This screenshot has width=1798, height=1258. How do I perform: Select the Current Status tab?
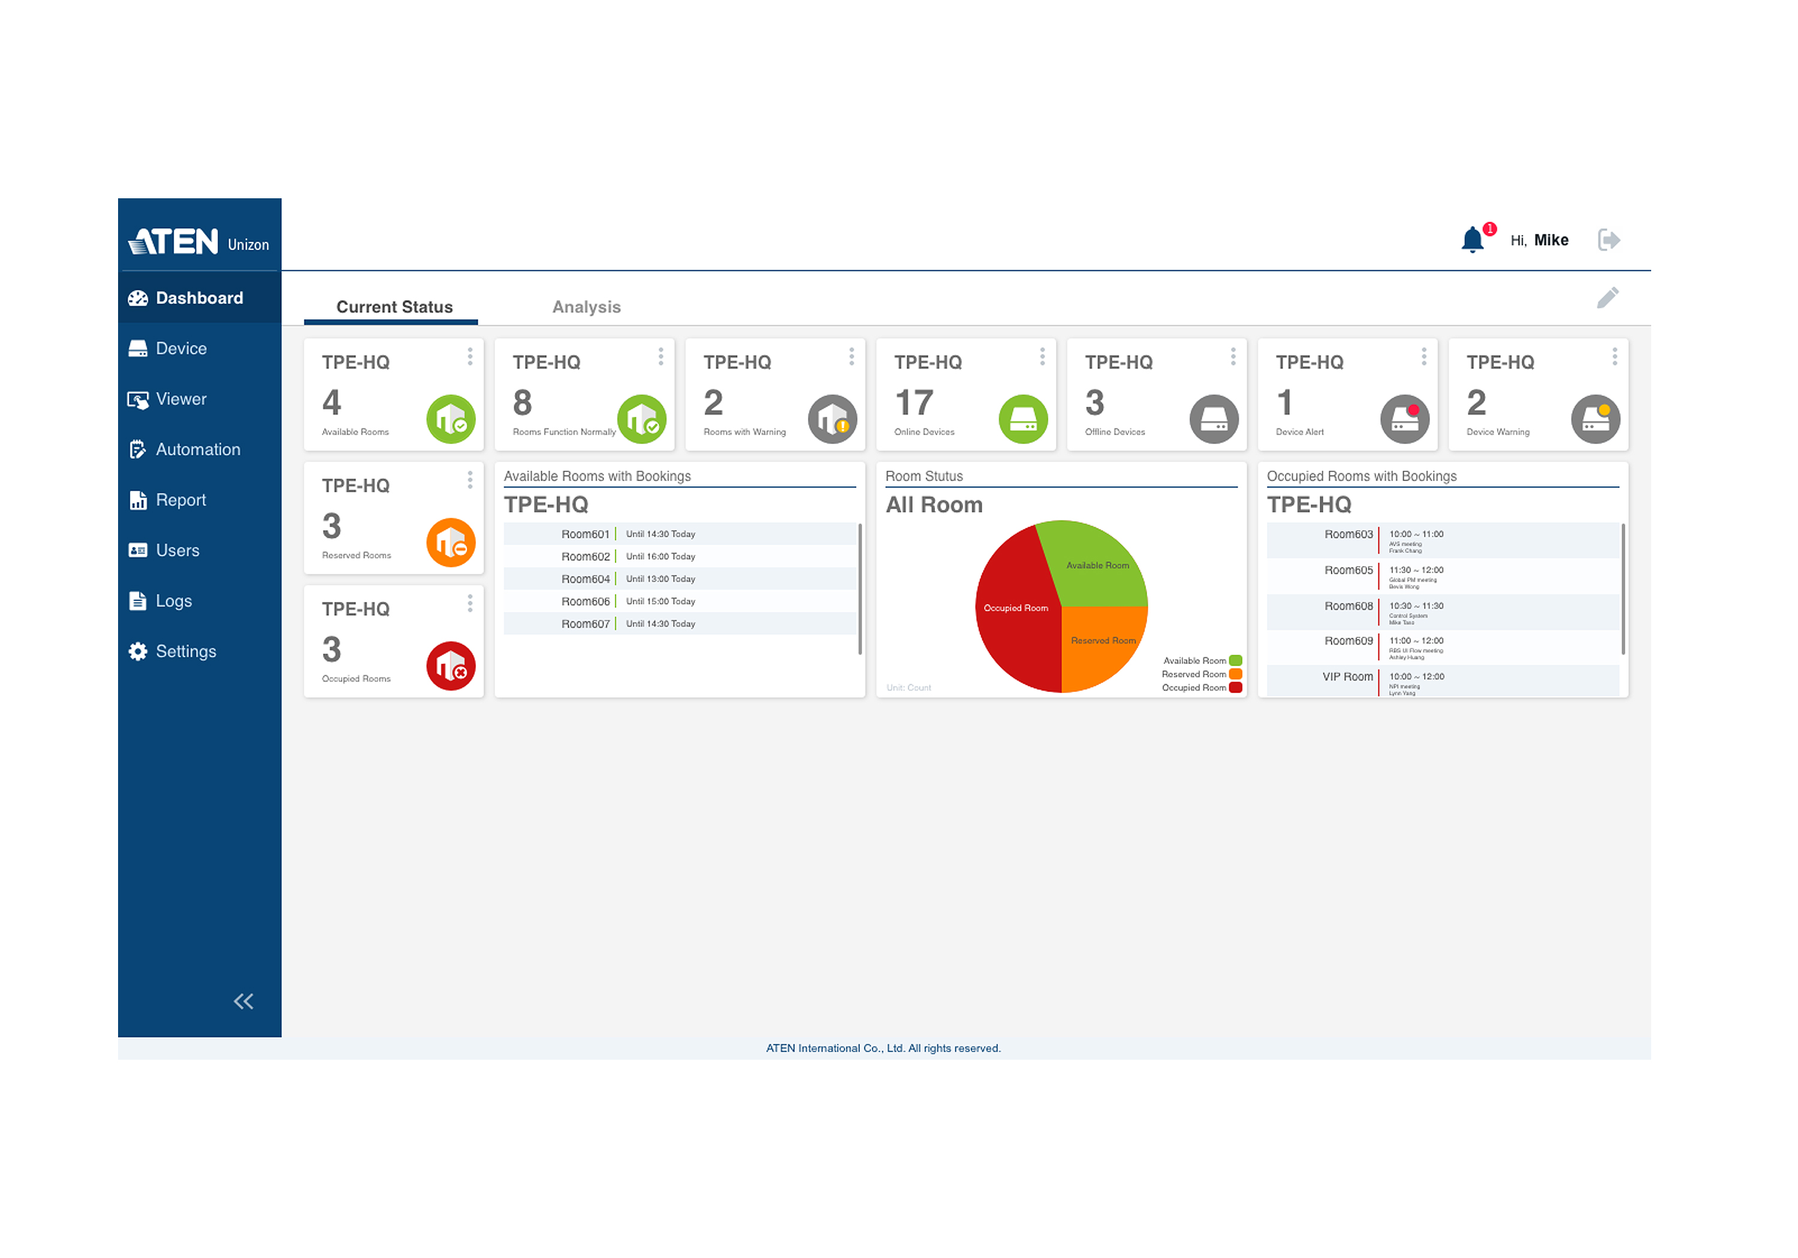coord(394,307)
